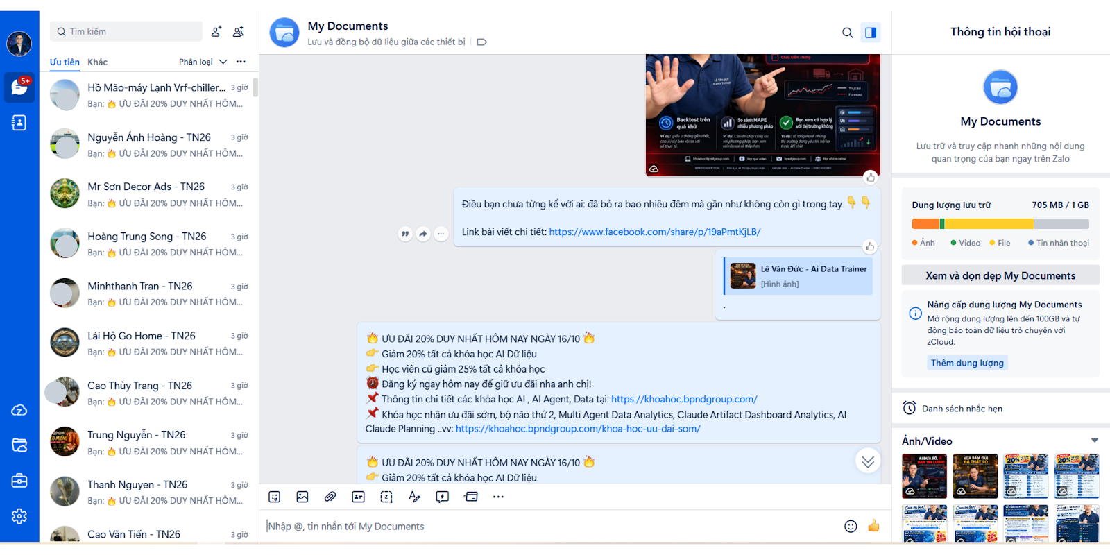1110x555 pixels.
Task: Click the quote reply icon on the message
Action: 405,234
